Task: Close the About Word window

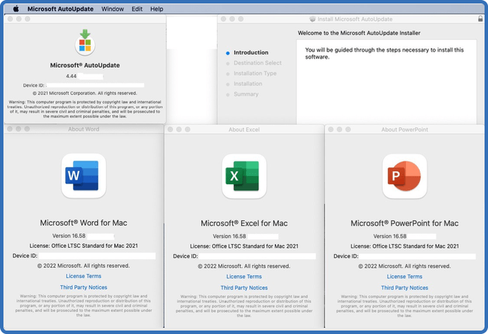Action: tap(10, 128)
